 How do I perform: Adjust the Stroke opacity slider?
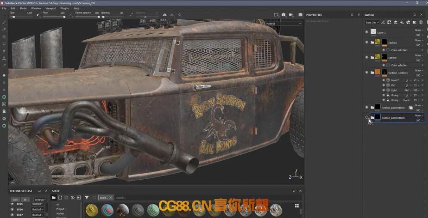tap(87, 17)
